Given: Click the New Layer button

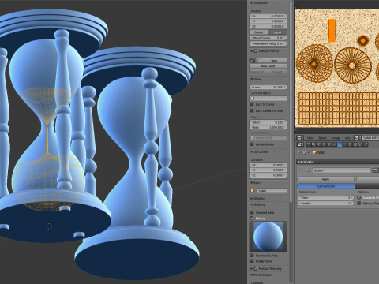Looking at the screenshot, I should [268, 66].
